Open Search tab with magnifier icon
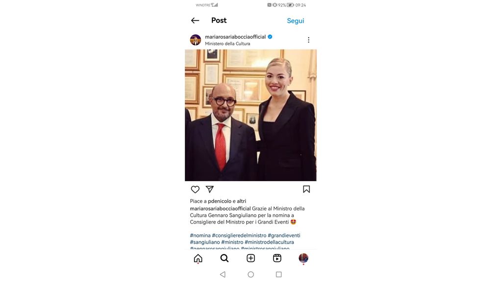This screenshot has width=502, height=282. (225, 258)
